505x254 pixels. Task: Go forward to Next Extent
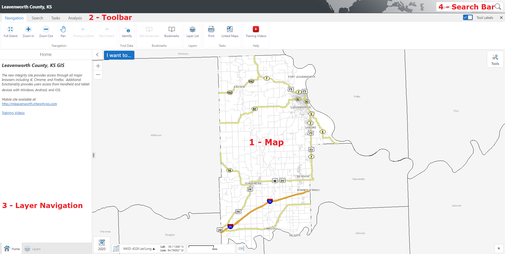coord(107,32)
